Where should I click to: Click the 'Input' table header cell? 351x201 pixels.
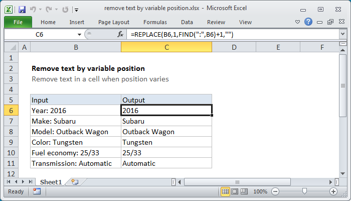(76, 100)
